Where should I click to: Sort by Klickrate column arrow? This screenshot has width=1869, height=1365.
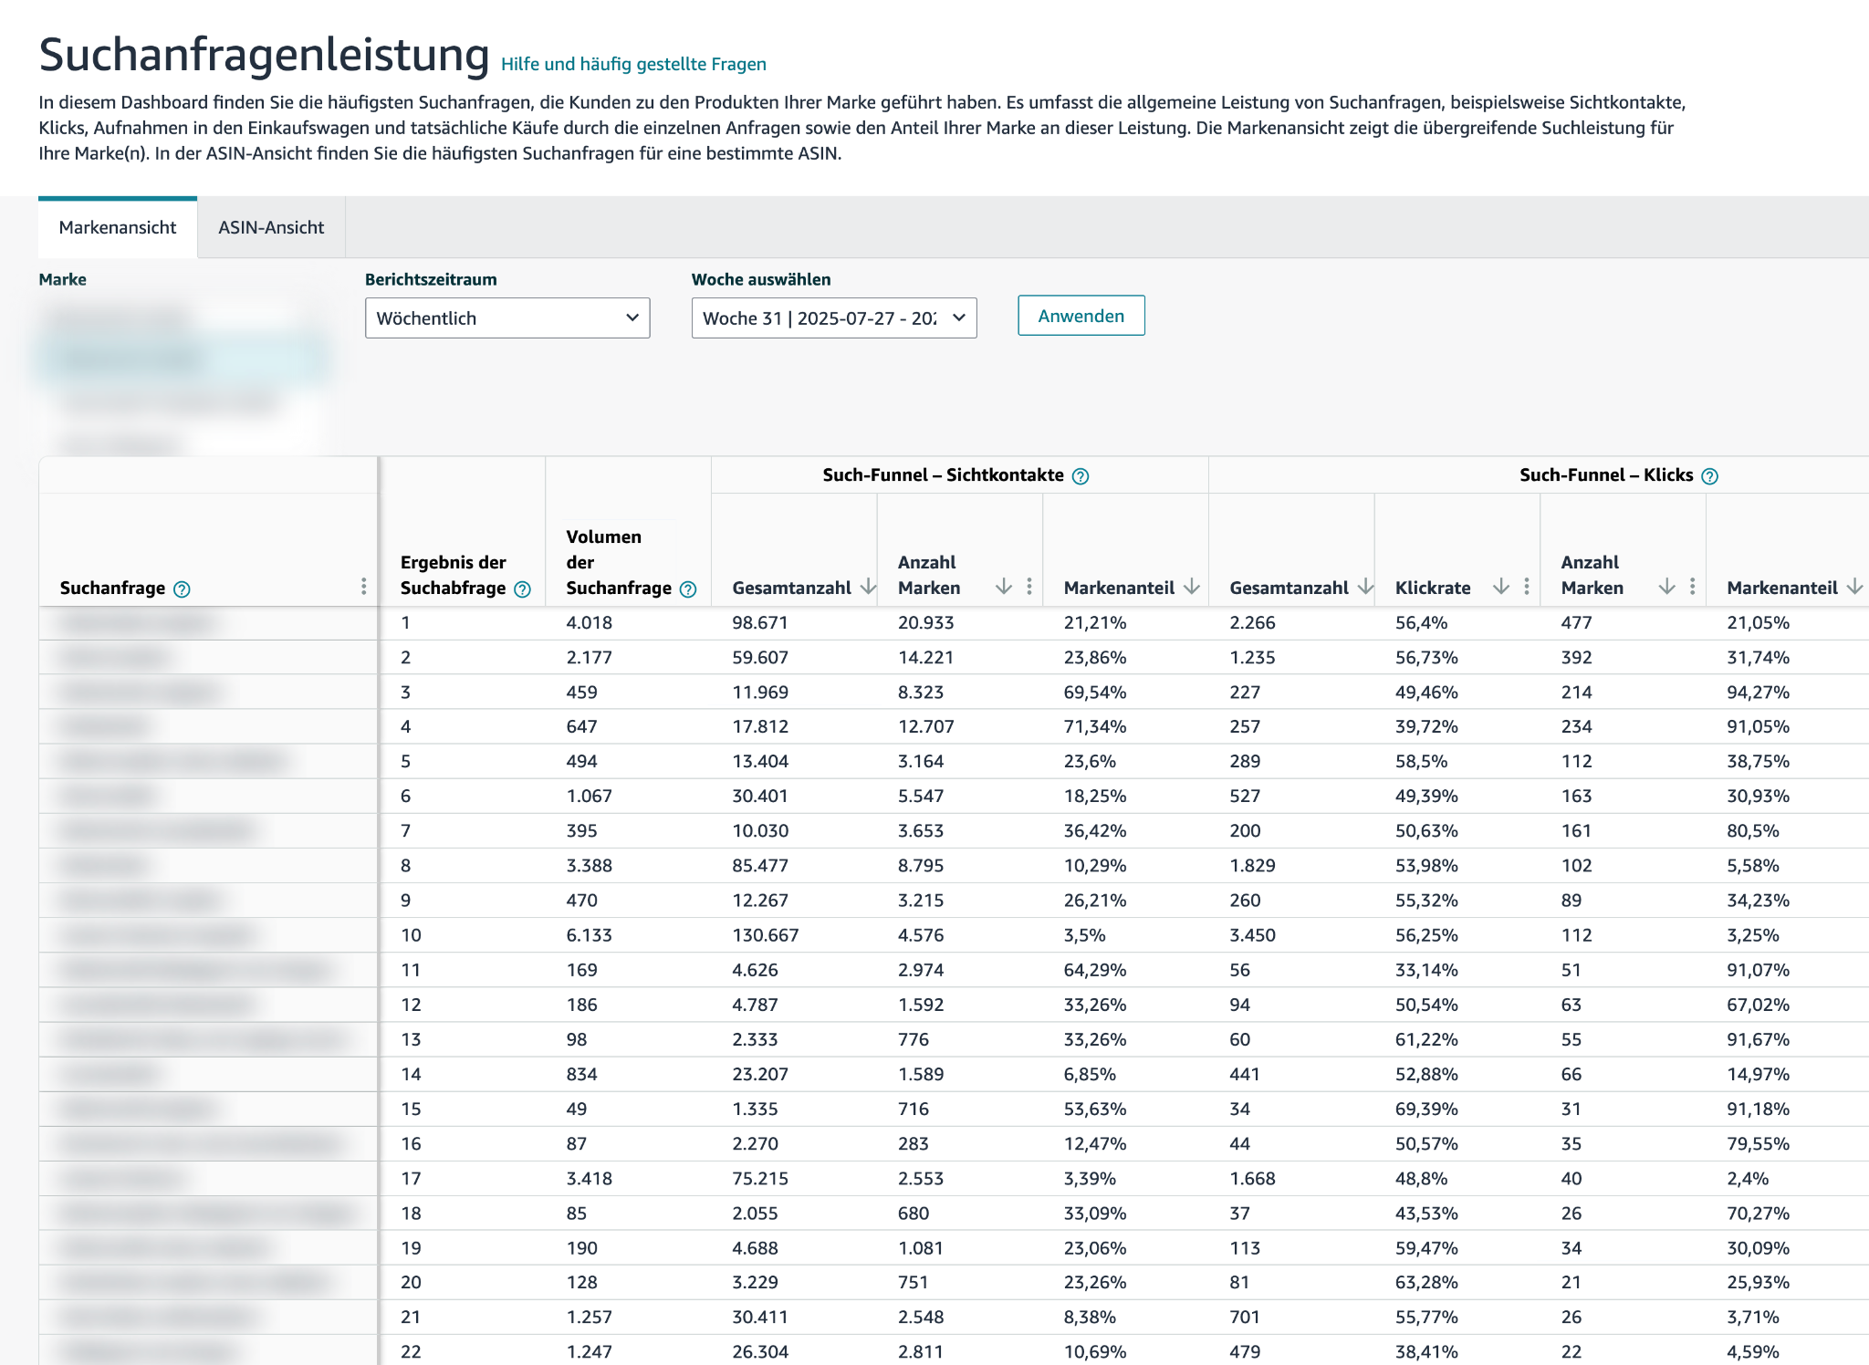click(1501, 587)
